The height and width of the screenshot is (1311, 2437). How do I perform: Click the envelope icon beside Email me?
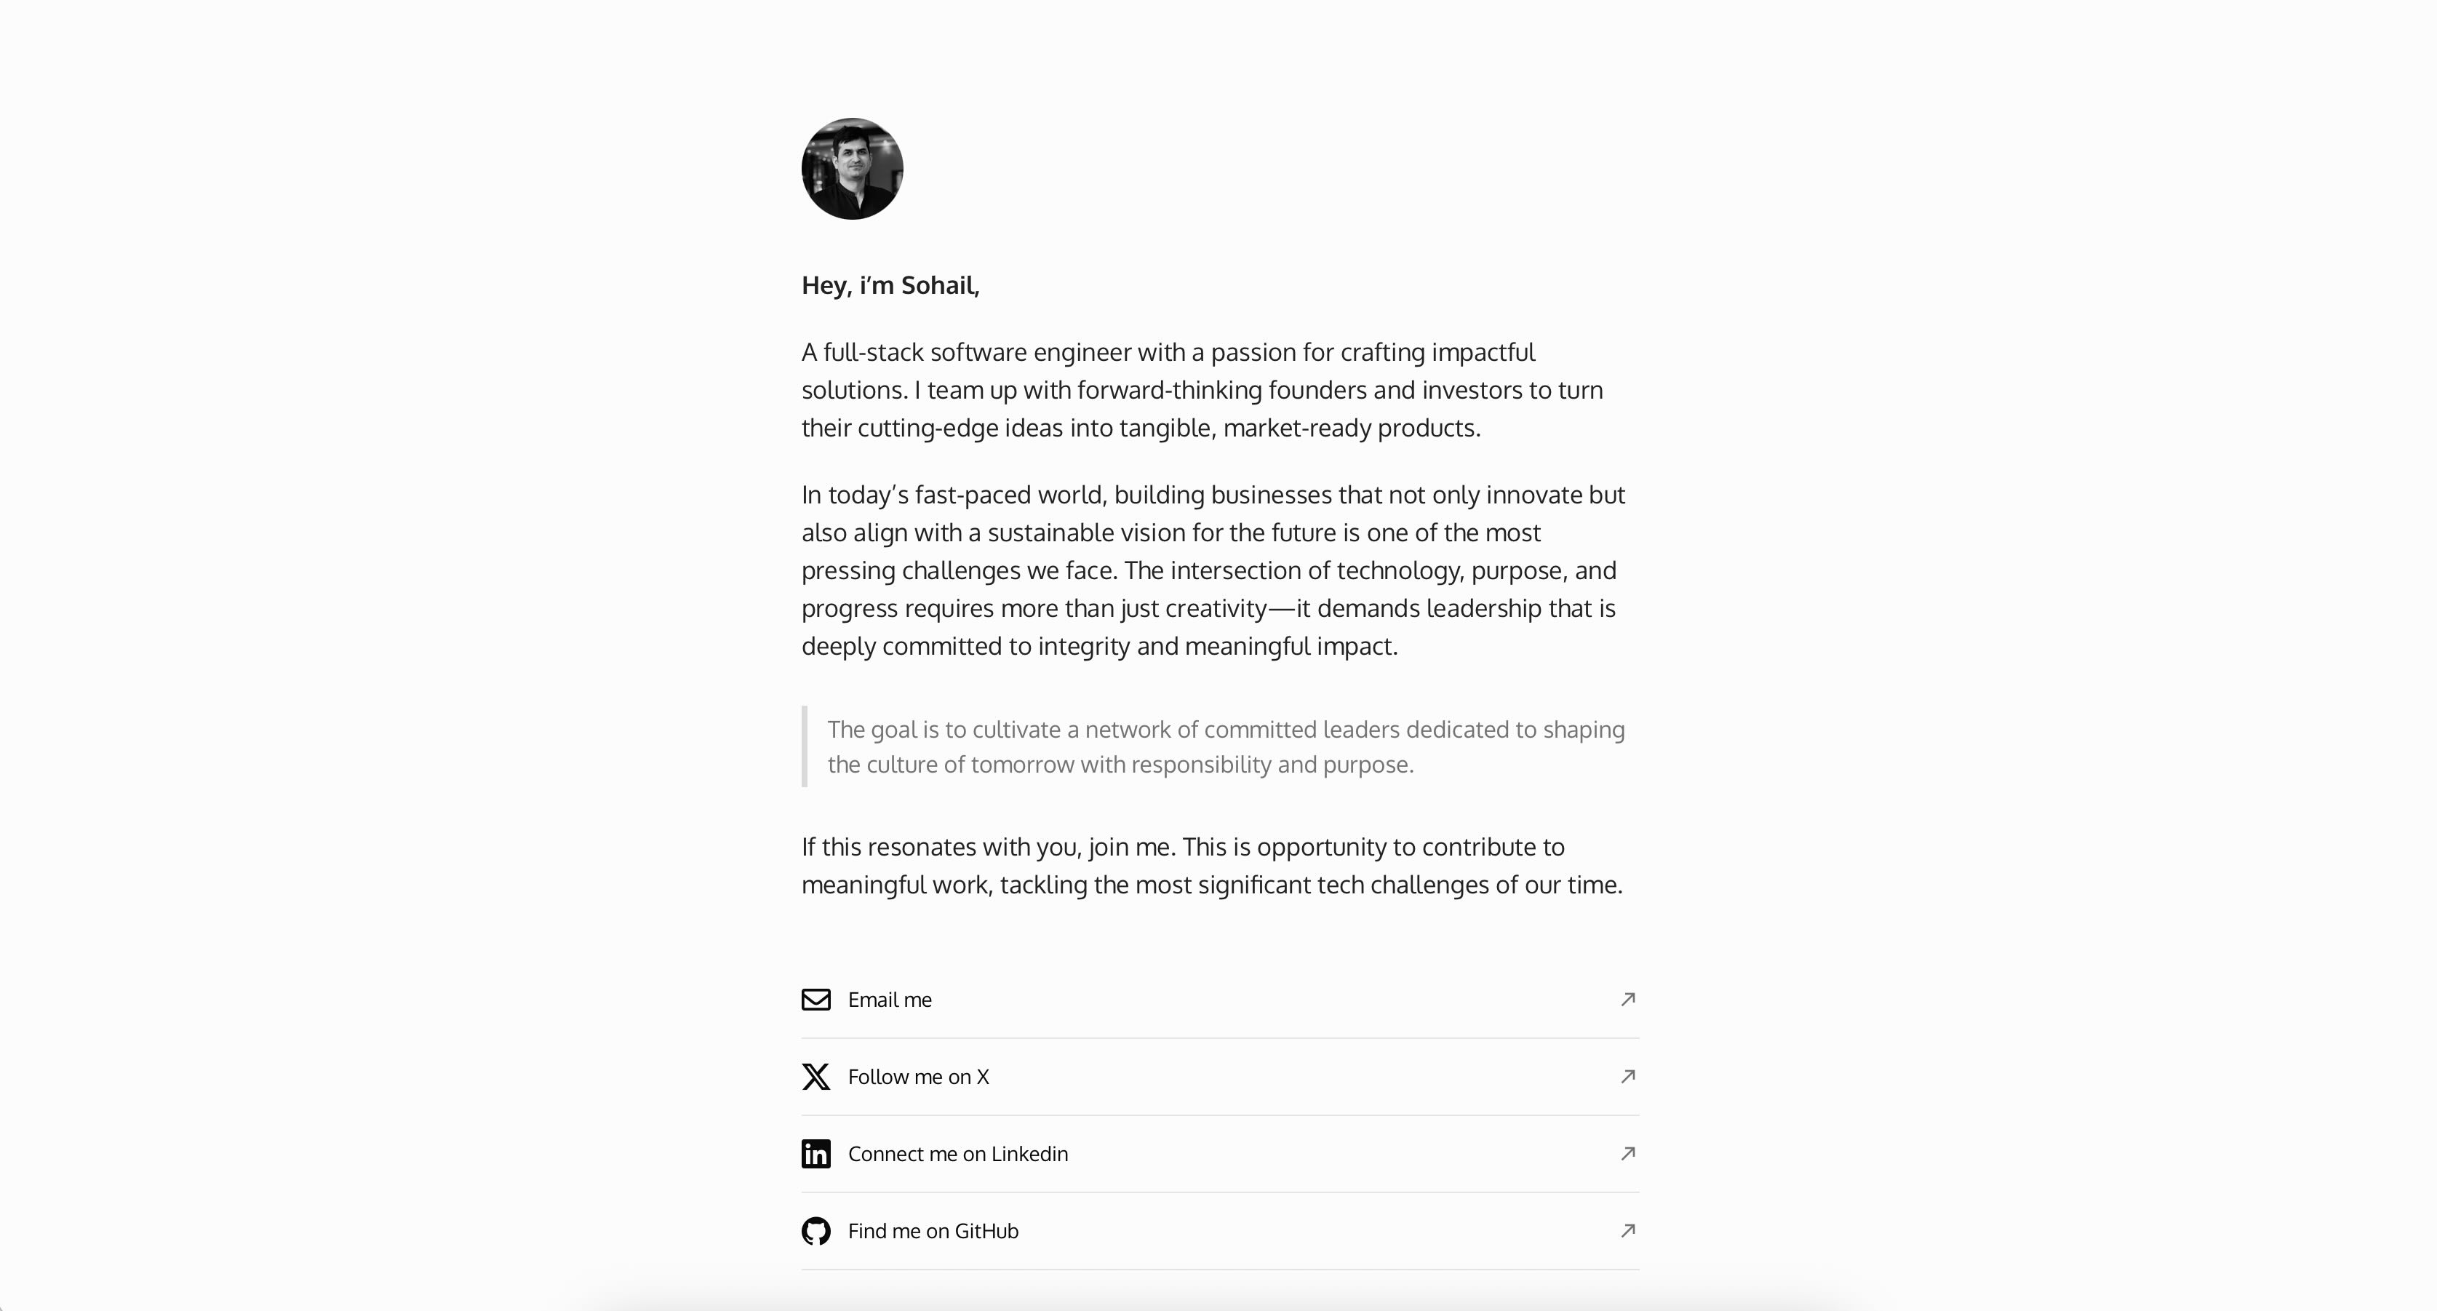click(815, 1000)
